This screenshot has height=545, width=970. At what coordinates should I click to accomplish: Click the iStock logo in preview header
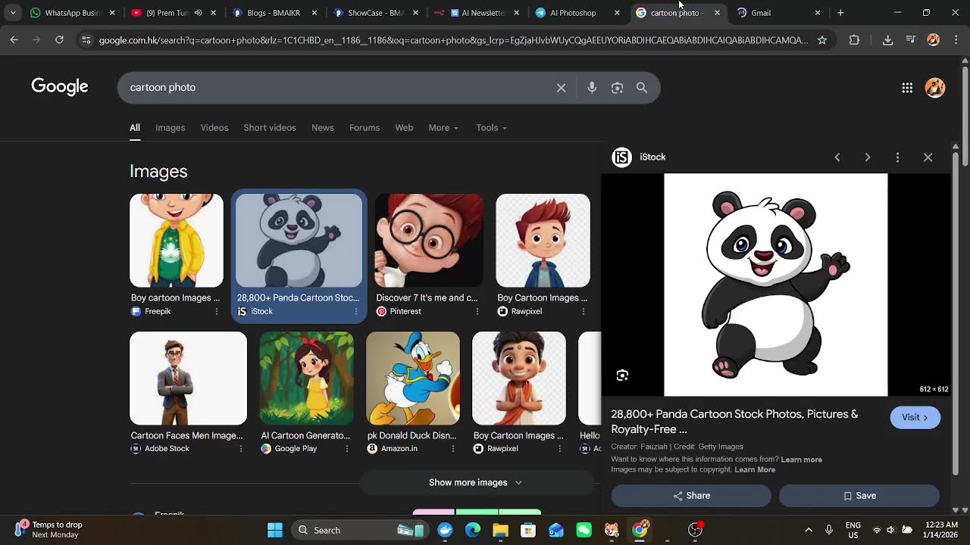tap(621, 157)
